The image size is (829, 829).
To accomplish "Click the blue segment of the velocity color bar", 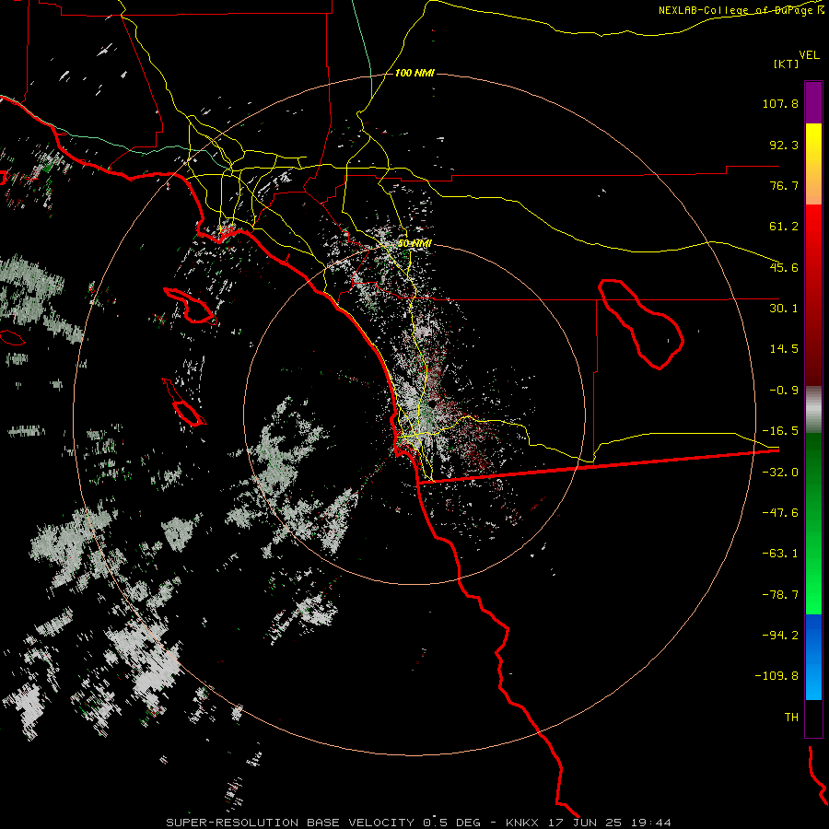I will 813,657.
